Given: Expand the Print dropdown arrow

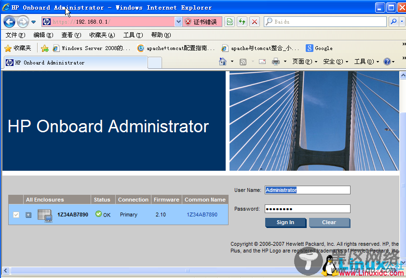Looking at the screenshot, I should click(285, 62).
